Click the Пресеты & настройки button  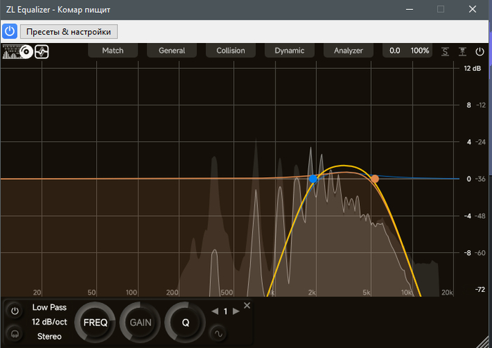(69, 32)
